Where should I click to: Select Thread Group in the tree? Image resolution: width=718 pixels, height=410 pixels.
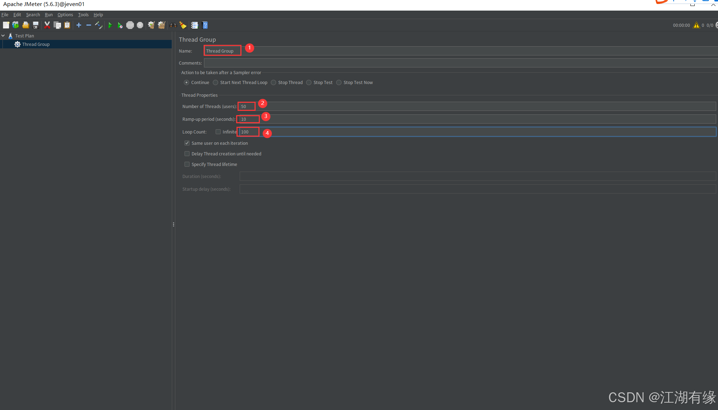click(36, 44)
